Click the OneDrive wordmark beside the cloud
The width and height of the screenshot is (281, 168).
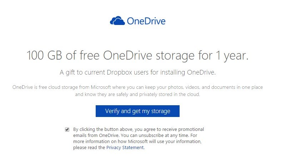[x=146, y=21]
